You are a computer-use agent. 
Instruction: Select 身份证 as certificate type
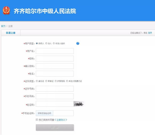point(37,81)
